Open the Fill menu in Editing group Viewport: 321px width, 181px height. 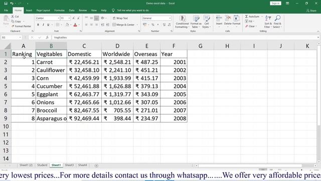click(x=250, y=21)
